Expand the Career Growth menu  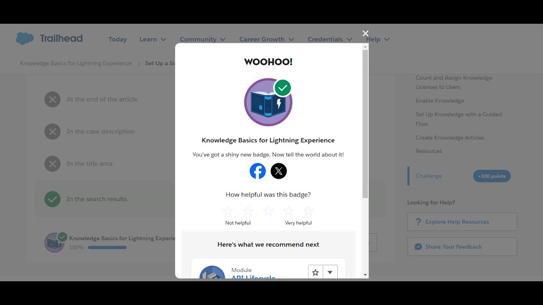[267, 39]
